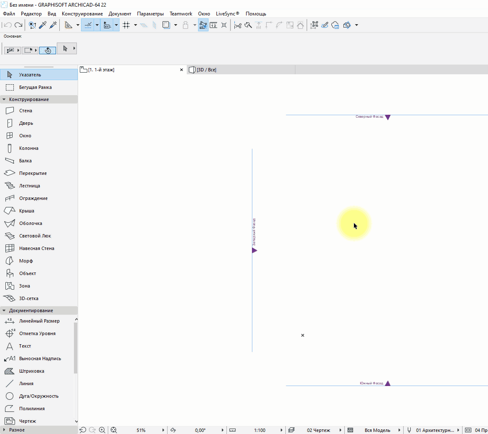Click the zoom-in magnifier in status bar
This screenshot has width=488, height=434.
[102, 430]
